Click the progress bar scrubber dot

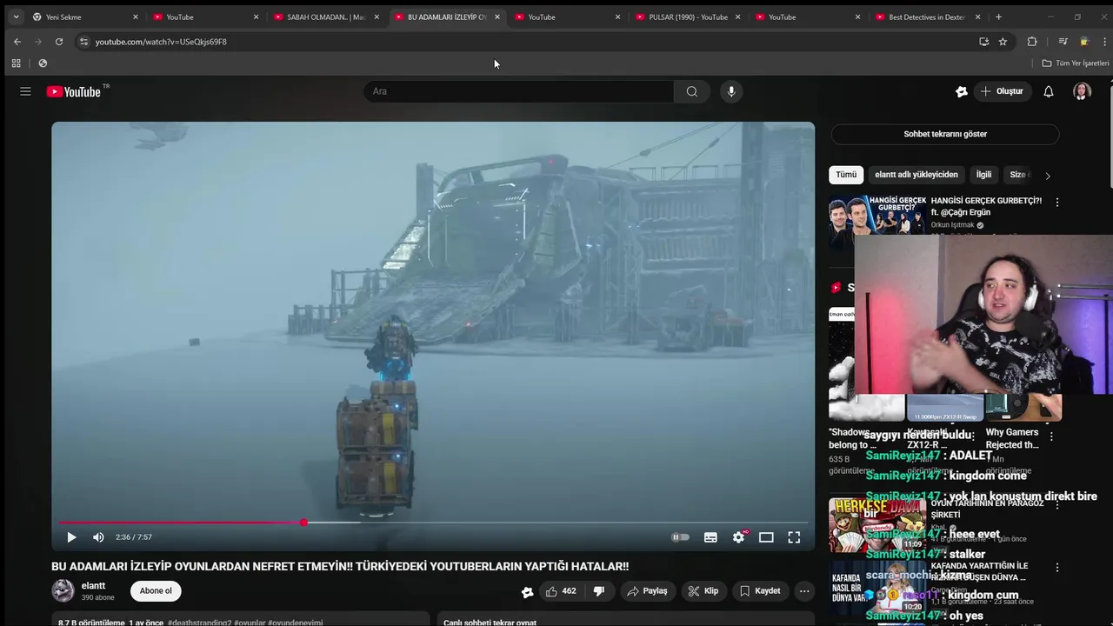(x=303, y=523)
